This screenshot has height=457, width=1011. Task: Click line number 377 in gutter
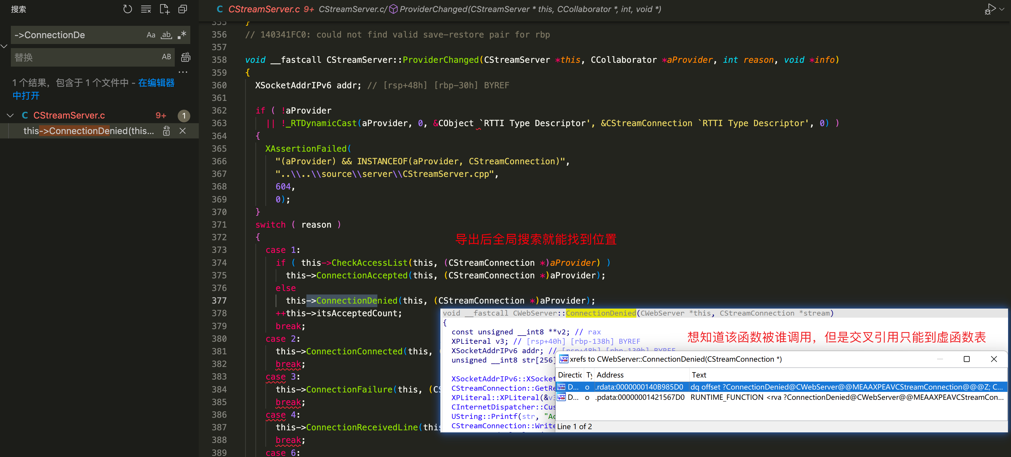[x=219, y=301]
